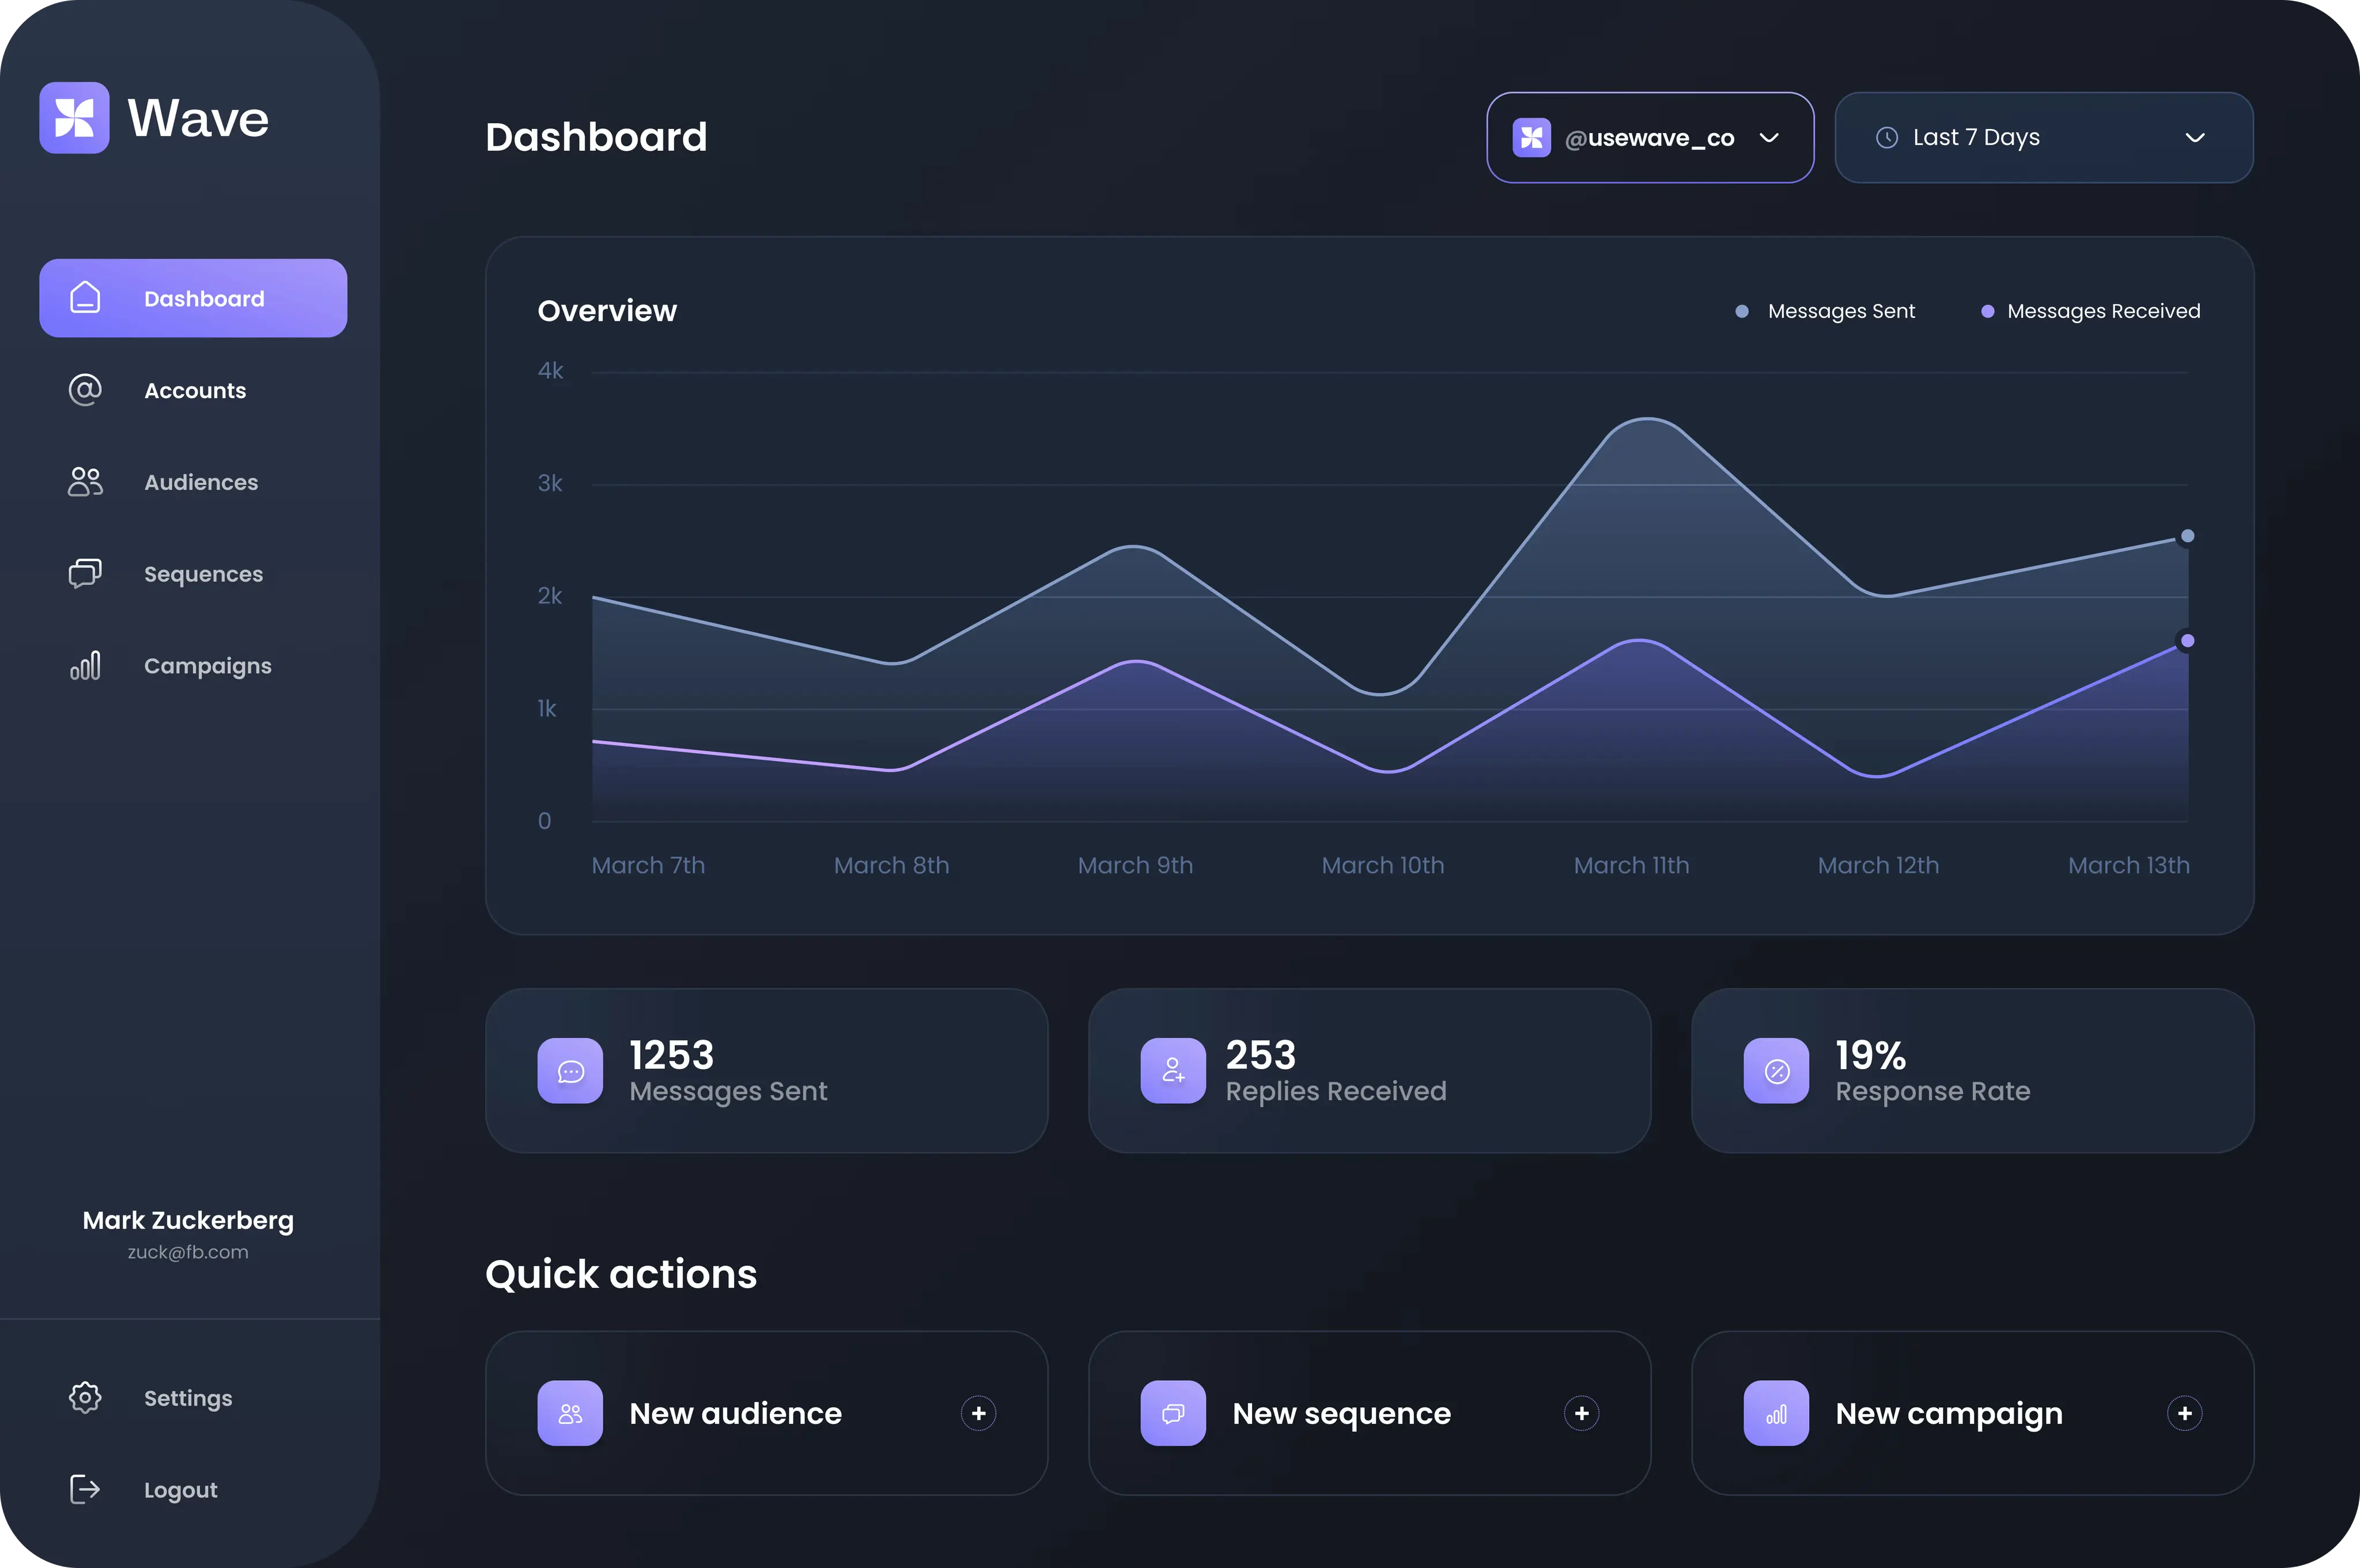
Task: Create a New audience with the plus button
Action: click(978, 1413)
